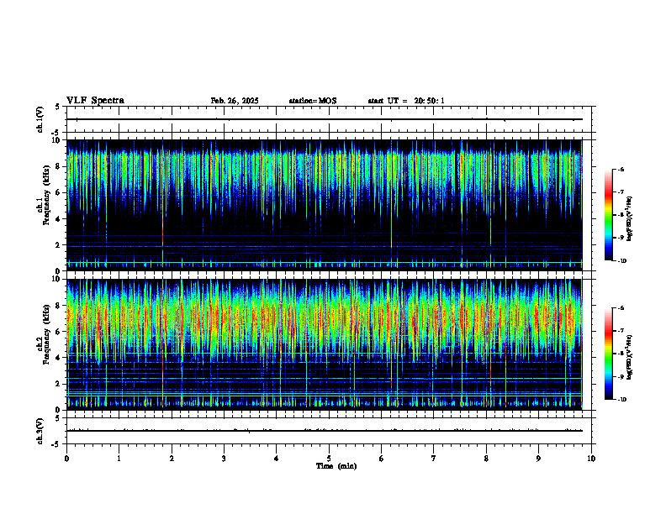The image size is (666, 514).
Task: Click the time axis tick label "5"
Action: (x=329, y=459)
